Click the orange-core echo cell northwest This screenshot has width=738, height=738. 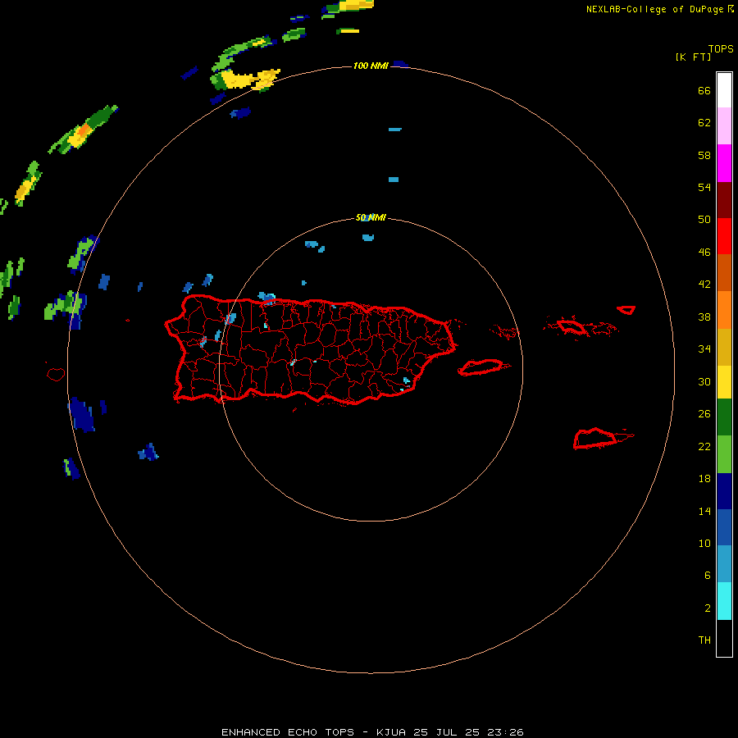(83, 130)
